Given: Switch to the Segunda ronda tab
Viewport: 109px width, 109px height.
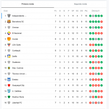Looking at the screenshot, I should [x=80, y=4].
